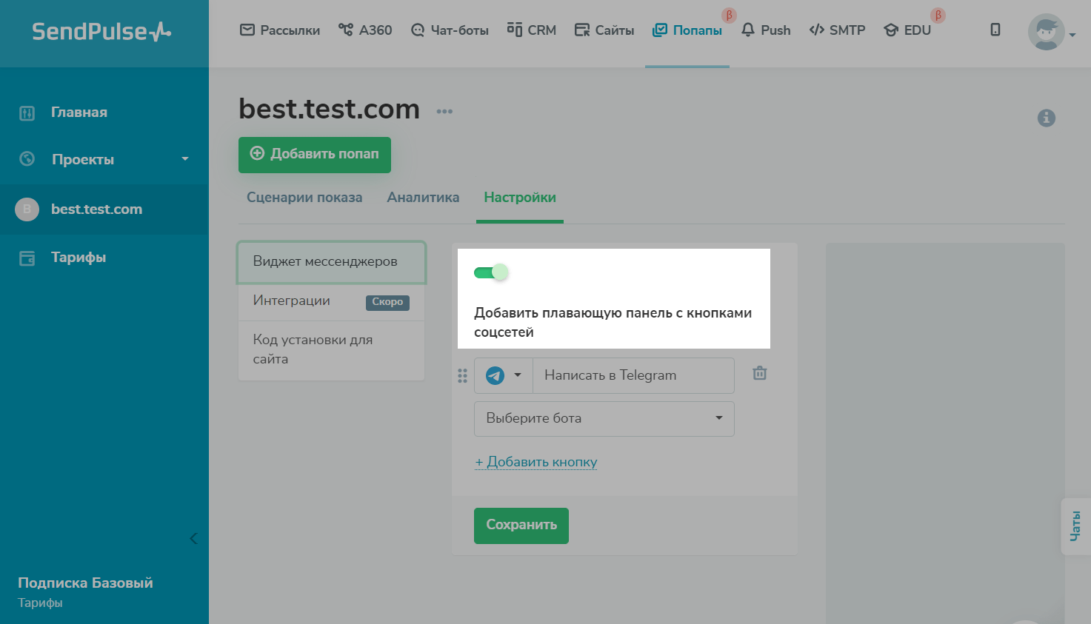
Task: Click the SendPulse logo
Action: pyautogui.click(x=101, y=32)
